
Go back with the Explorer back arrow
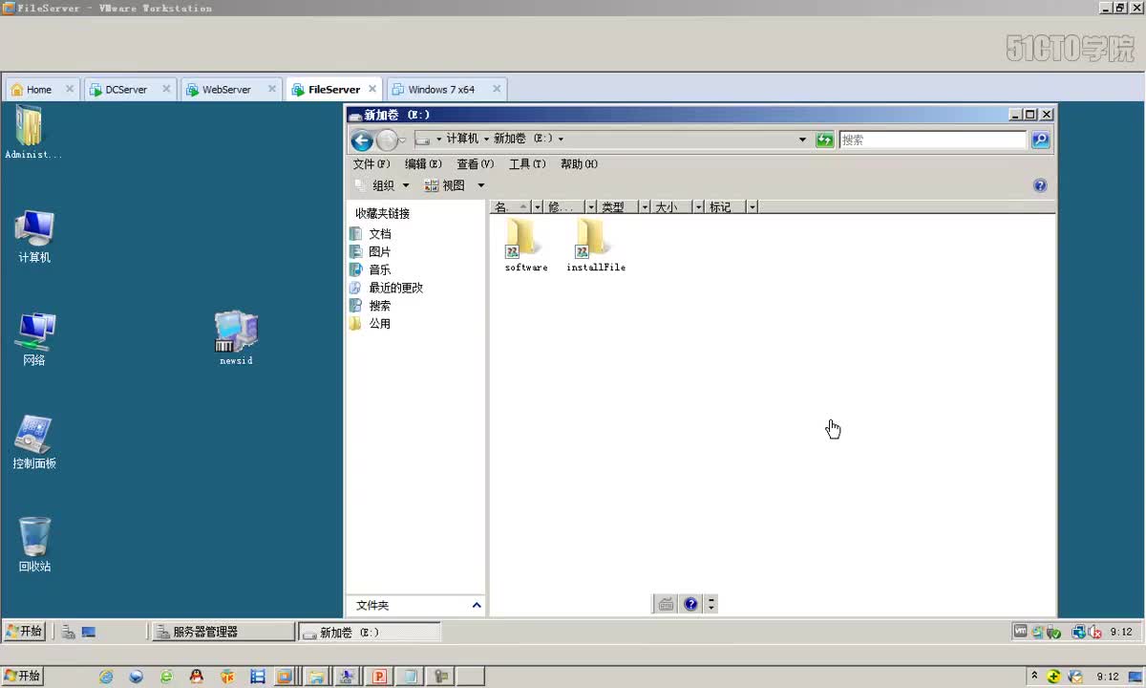tap(362, 140)
